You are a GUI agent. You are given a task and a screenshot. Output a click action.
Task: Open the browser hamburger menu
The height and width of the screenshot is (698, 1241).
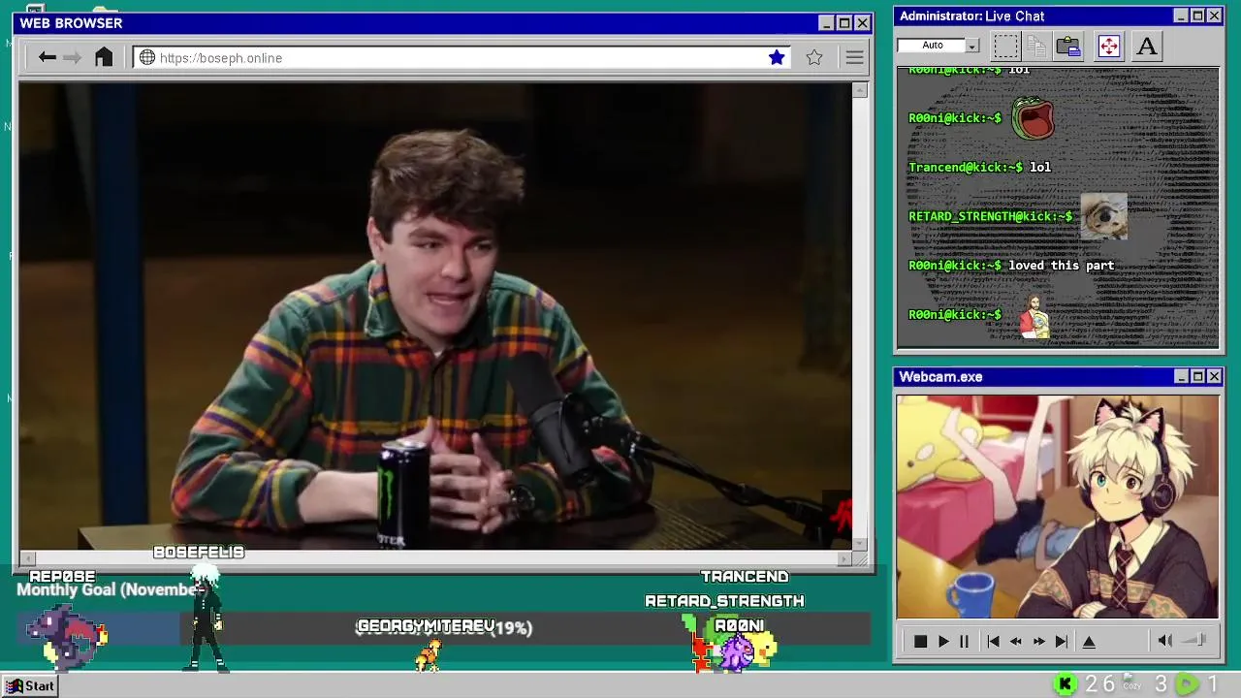click(x=854, y=57)
